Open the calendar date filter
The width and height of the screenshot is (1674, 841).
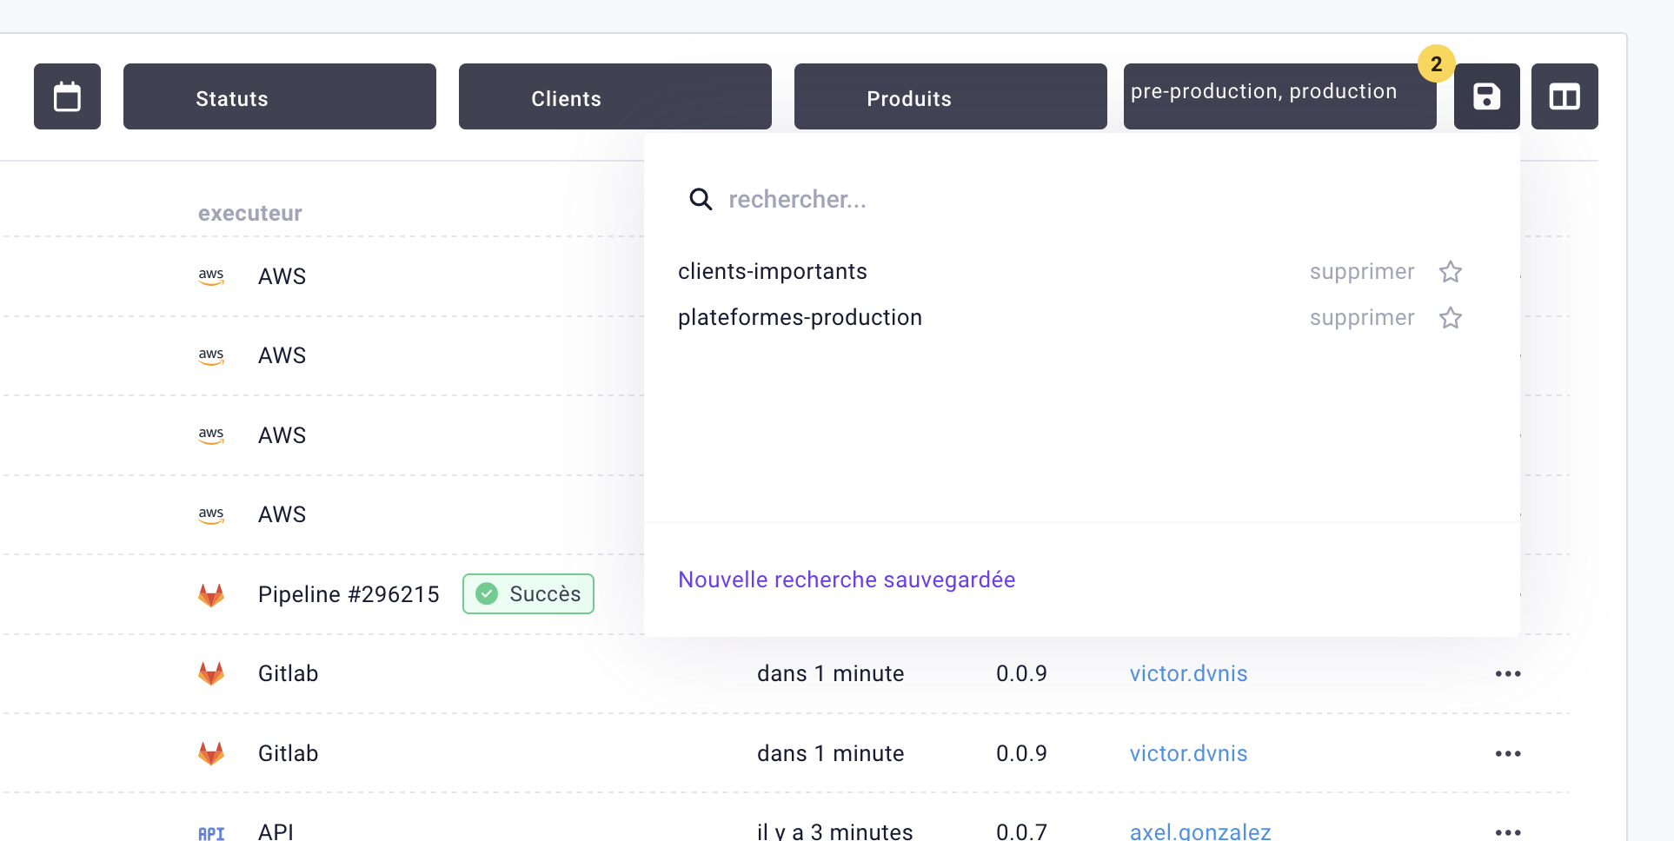(67, 96)
